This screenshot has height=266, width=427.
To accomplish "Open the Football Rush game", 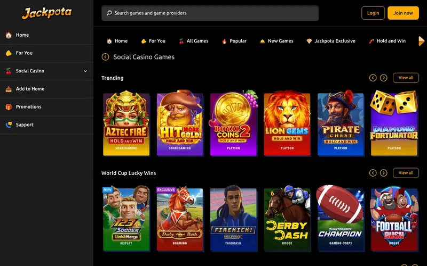I will pos(394,218).
